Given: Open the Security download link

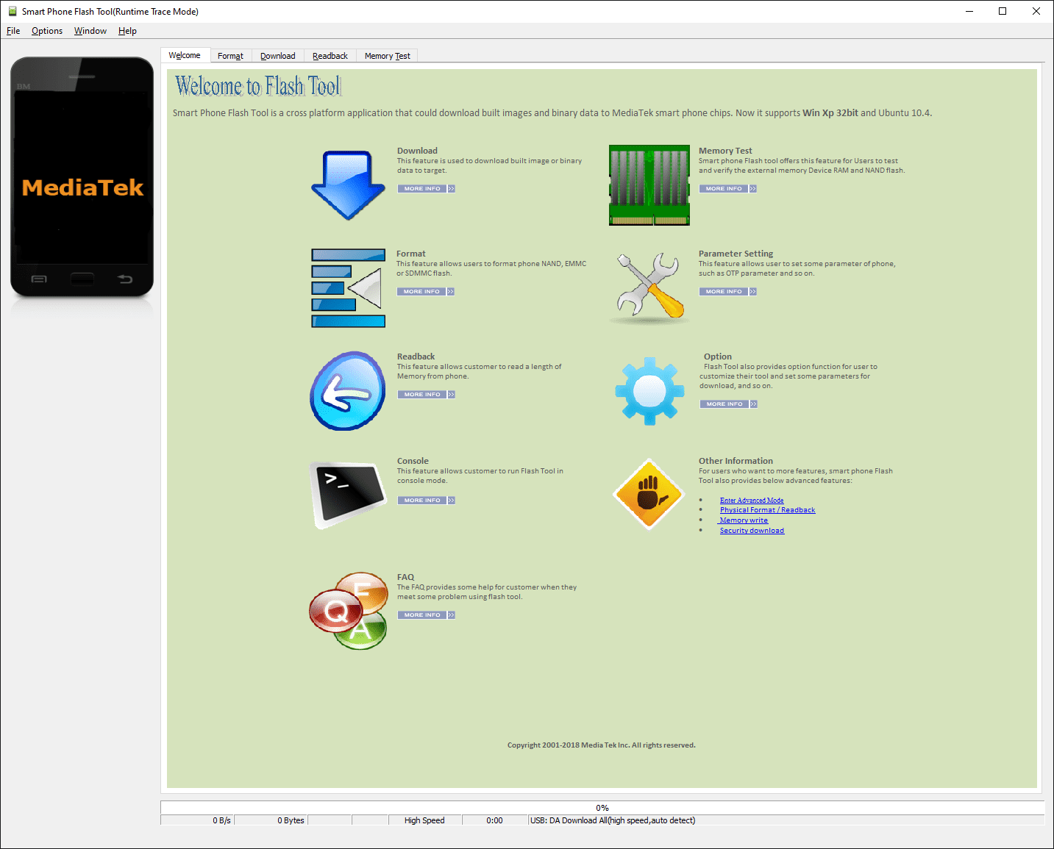Looking at the screenshot, I should coord(752,531).
